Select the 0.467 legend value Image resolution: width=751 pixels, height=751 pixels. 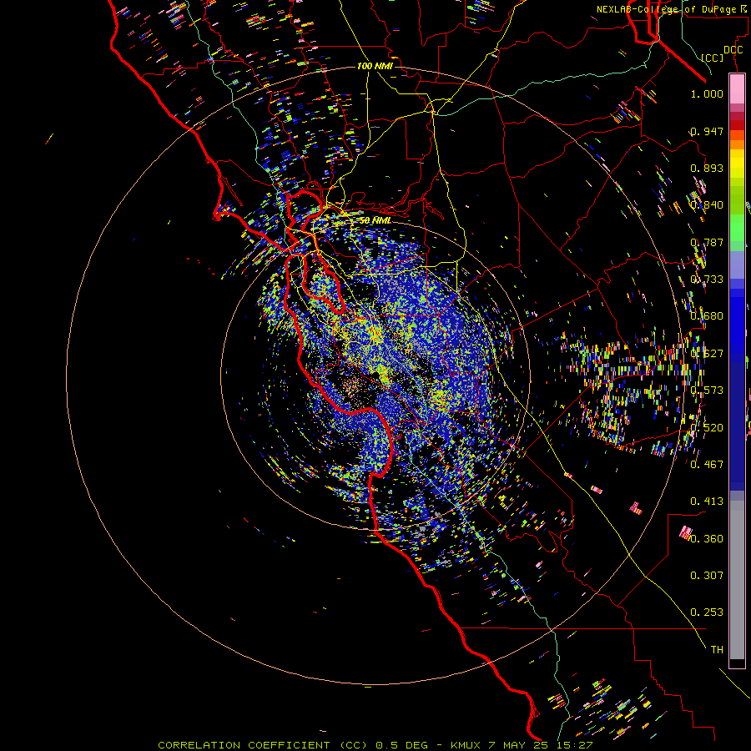pos(707,464)
